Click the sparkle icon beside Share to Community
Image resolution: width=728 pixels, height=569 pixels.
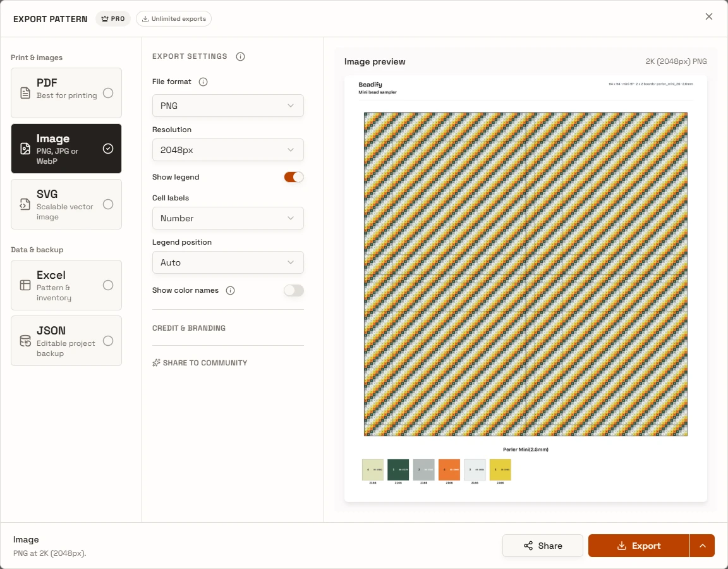click(x=157, y=363)
